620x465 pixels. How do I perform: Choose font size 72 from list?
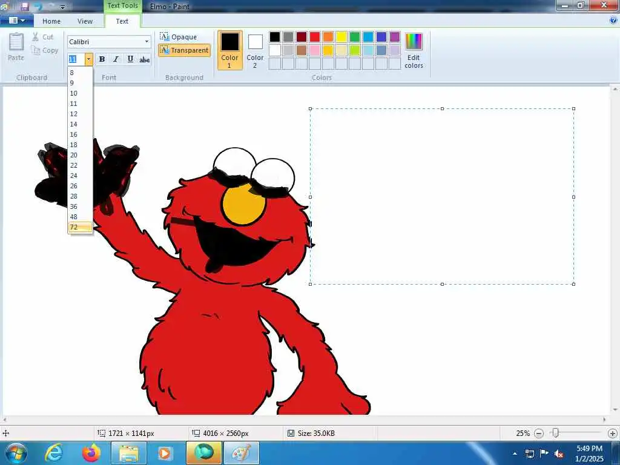(81, 227)
